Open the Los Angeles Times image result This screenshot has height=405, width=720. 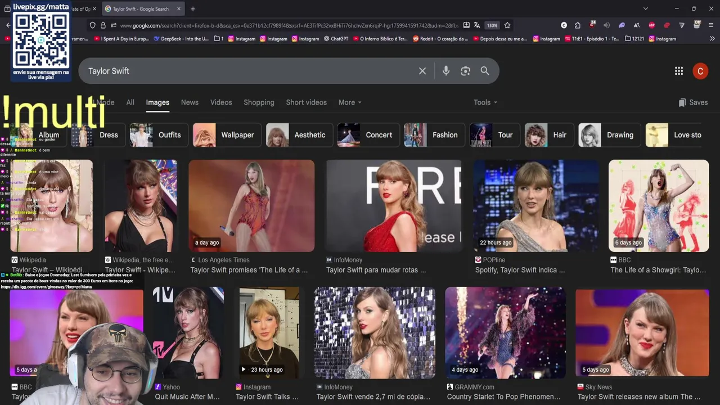251,205
